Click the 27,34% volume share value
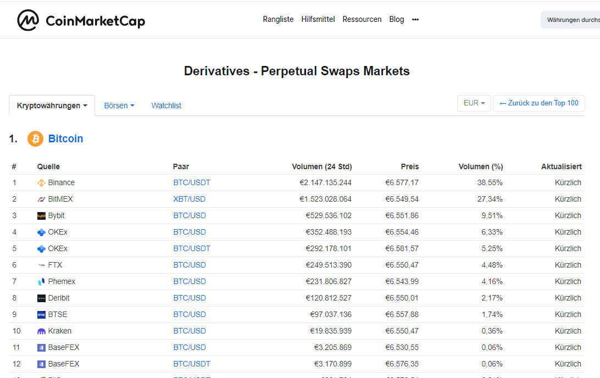Viewport: 600px width, 378px height. (490, 199)
